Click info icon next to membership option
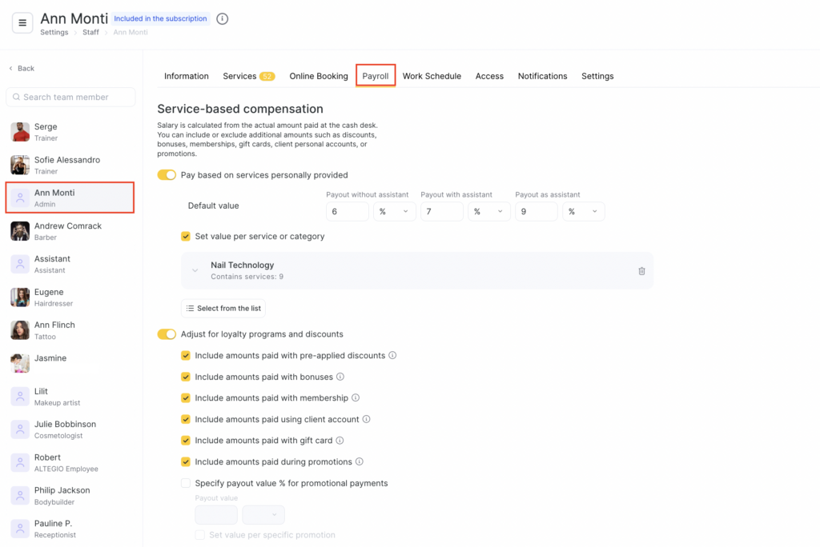This screenshot has height=547, width=820. tap(356, 397)
